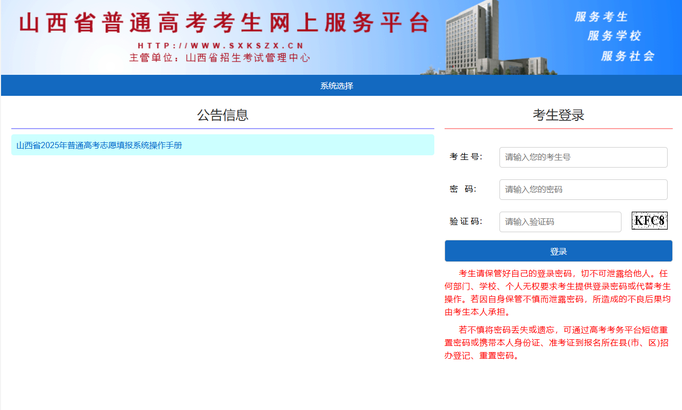Refresh the KFC8 captcha image
The width and height of the screenshot is (682, 410).
[x=650, y=221]
